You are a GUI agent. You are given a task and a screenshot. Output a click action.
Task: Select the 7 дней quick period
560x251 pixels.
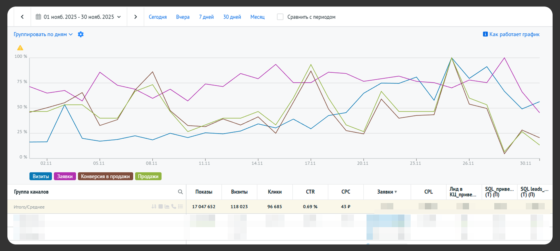pos(206,17)
